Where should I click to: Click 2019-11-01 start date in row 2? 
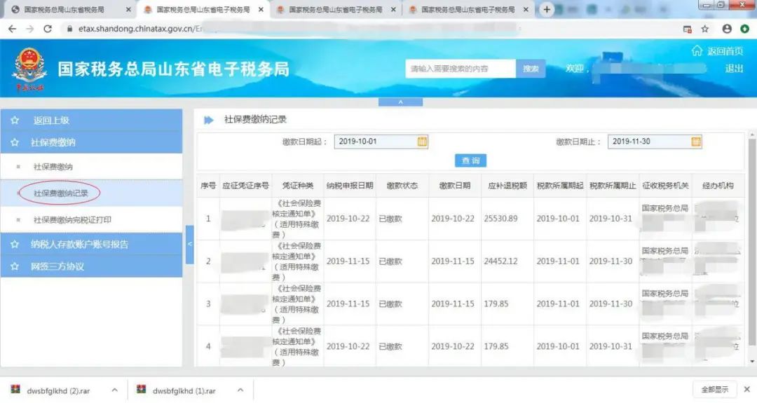558,261
